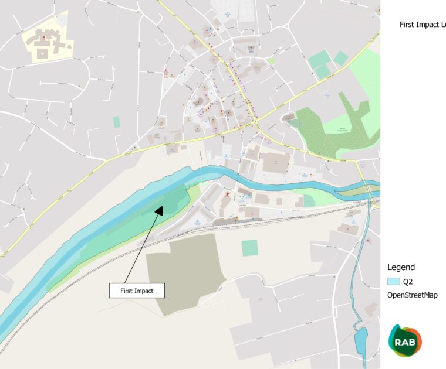Viewport: 446px width, 369px height.
Task: Click the large olive-grey quarry area
Action: (x=185, y=274)
